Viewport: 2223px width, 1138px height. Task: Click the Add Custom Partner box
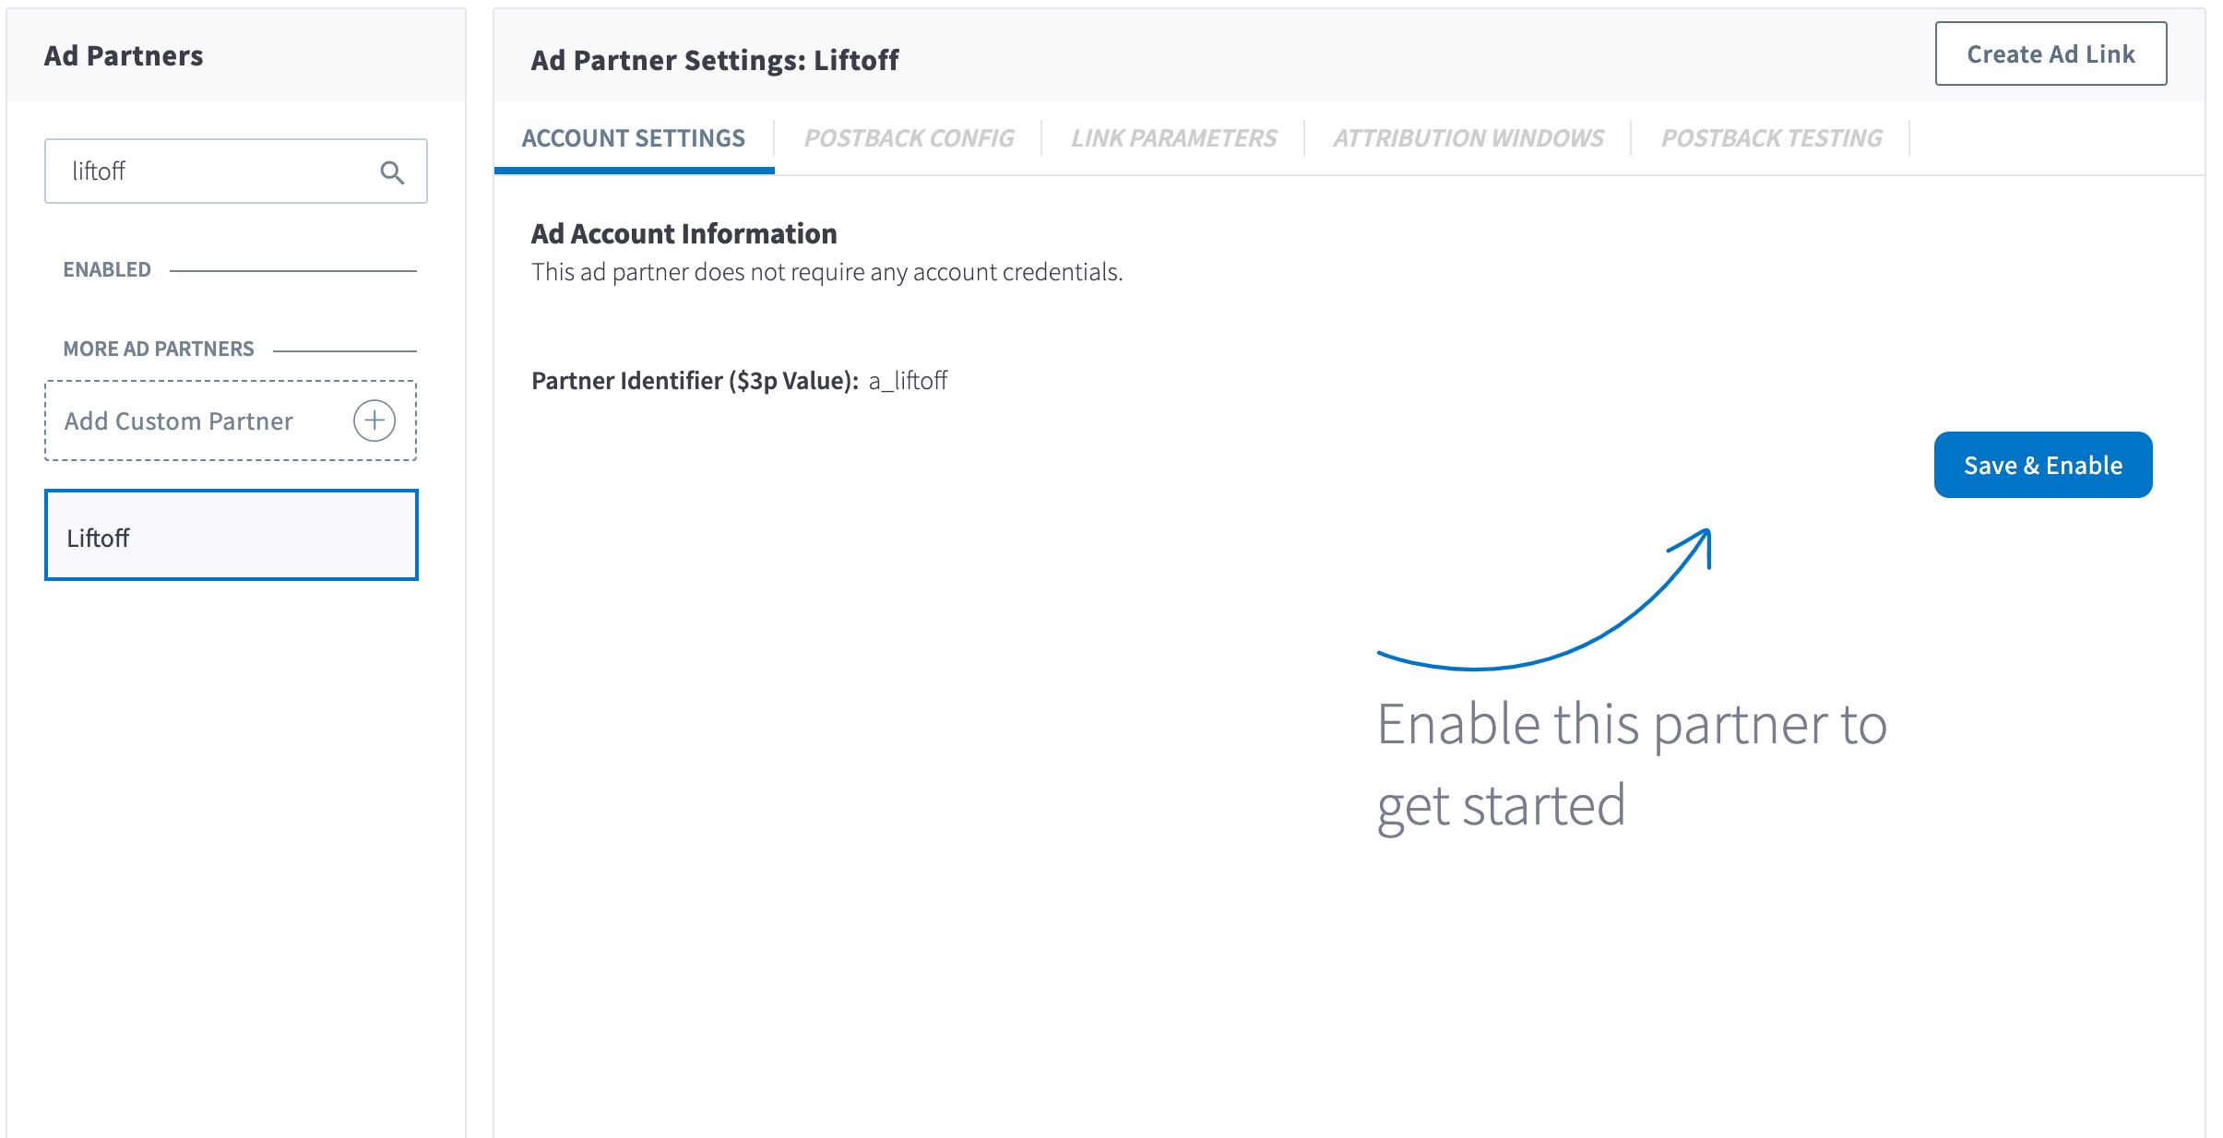(231, 421)
